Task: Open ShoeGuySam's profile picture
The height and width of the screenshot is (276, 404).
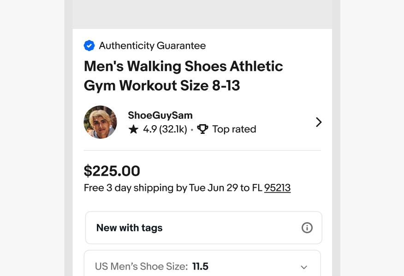Action: (x=100, y=122)
